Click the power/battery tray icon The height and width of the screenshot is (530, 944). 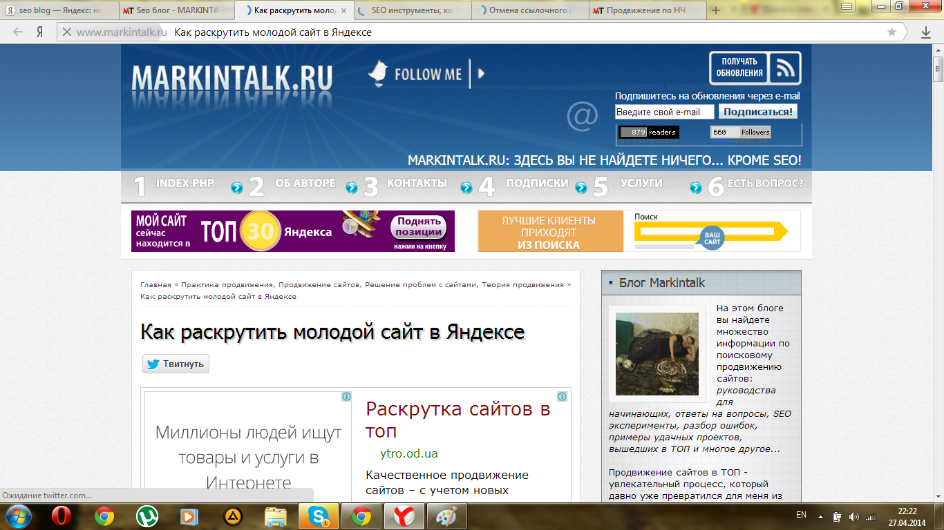pyautogui.click(x=837, y=516)
